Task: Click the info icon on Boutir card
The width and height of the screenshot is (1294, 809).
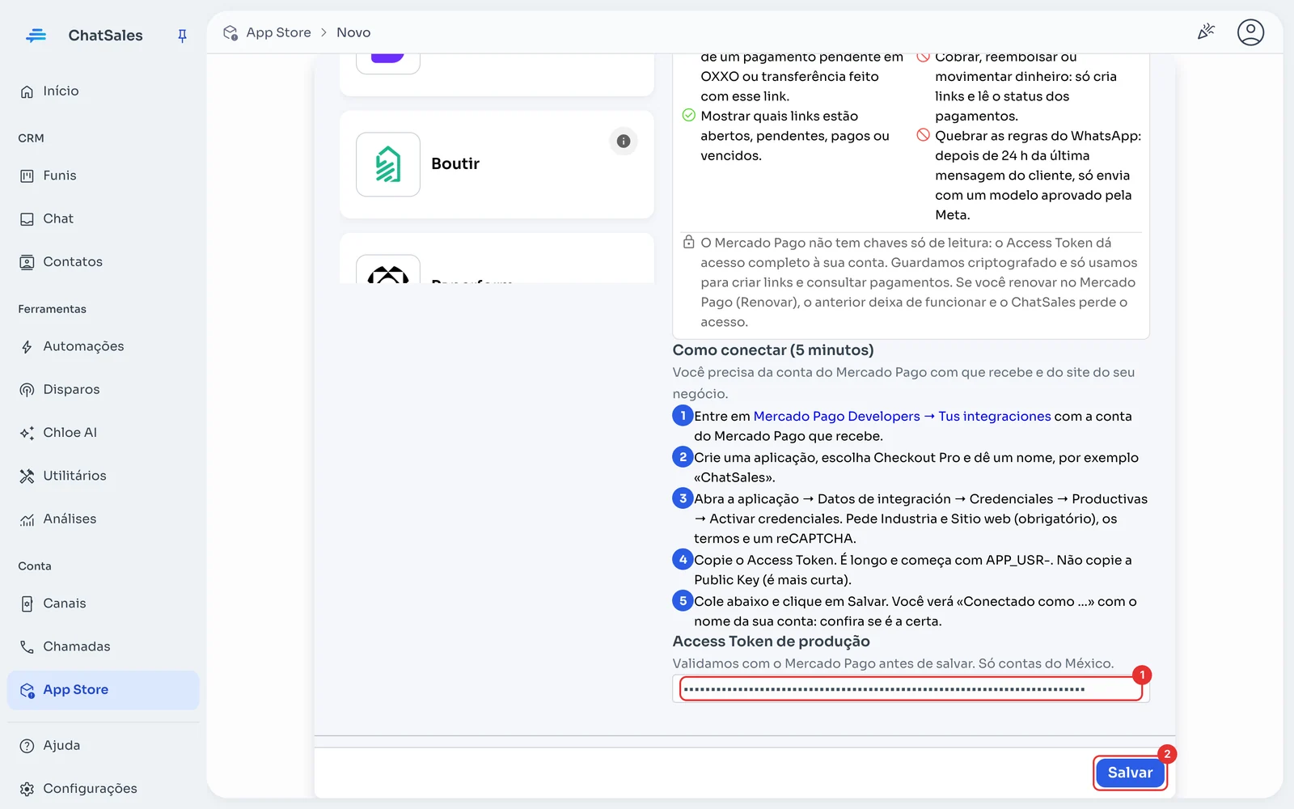Action: pyautogui.click(x=624, y=142)
